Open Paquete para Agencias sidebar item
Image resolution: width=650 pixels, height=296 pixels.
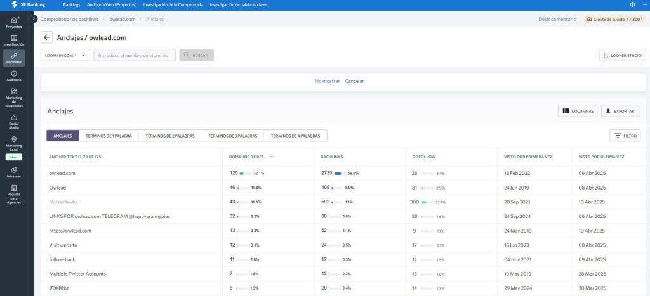point(14,195)
